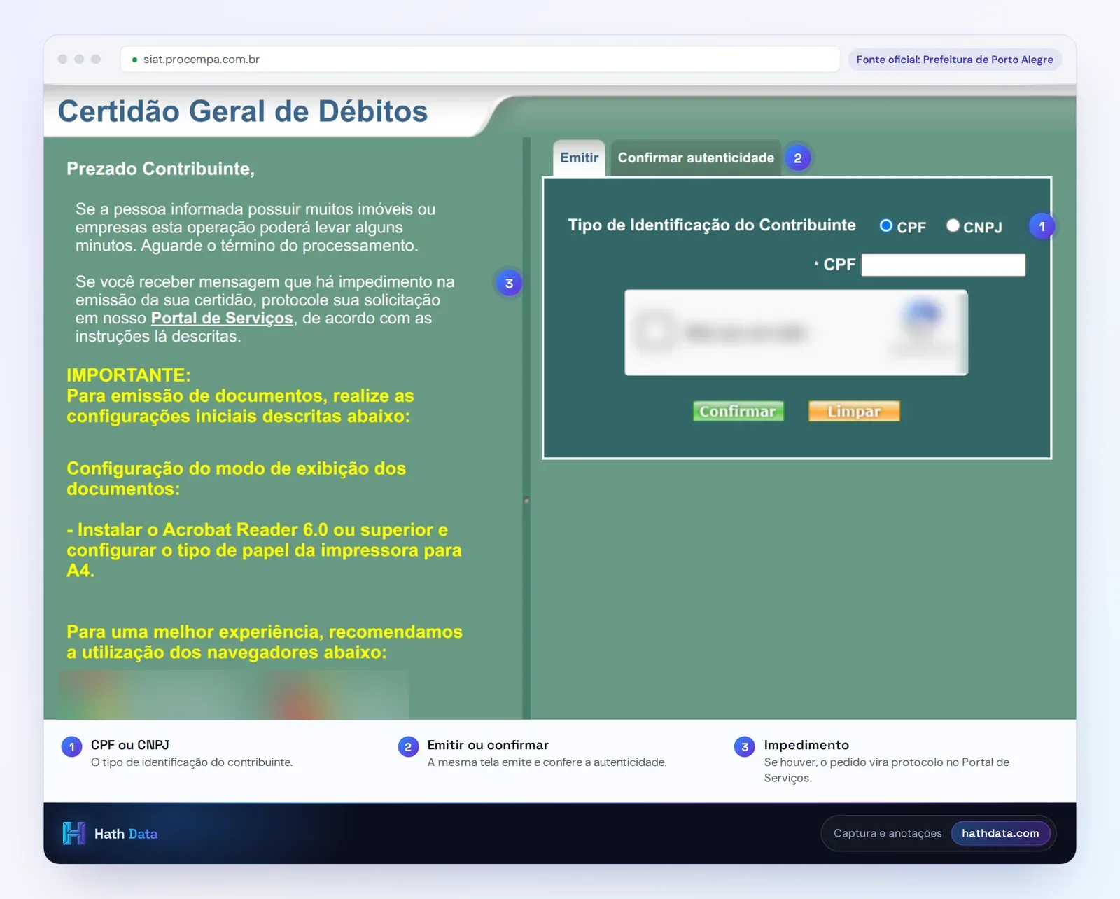Click the 'Impedimento' caption heading

click(x=806, y=745)
